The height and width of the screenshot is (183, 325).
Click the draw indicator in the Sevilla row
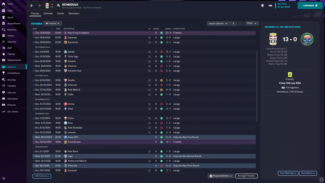(161, 80)
